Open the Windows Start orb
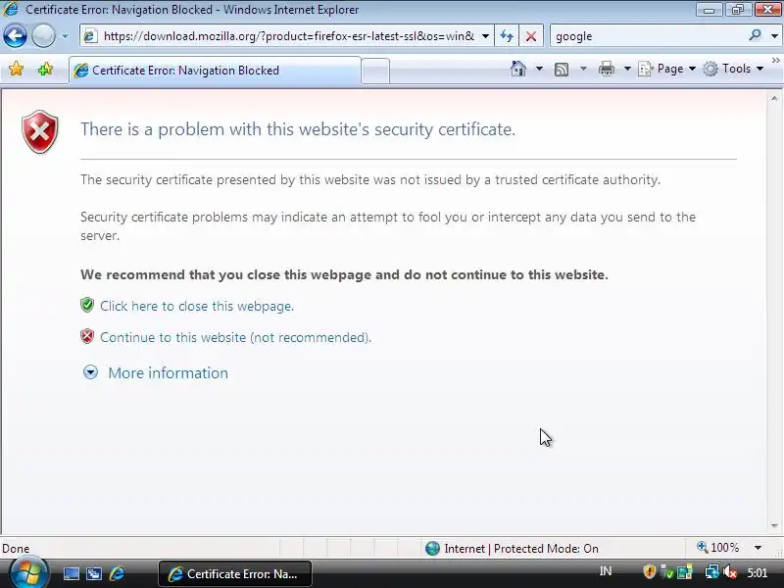This screenshot has height=588, width=784. tap(28, 573)
